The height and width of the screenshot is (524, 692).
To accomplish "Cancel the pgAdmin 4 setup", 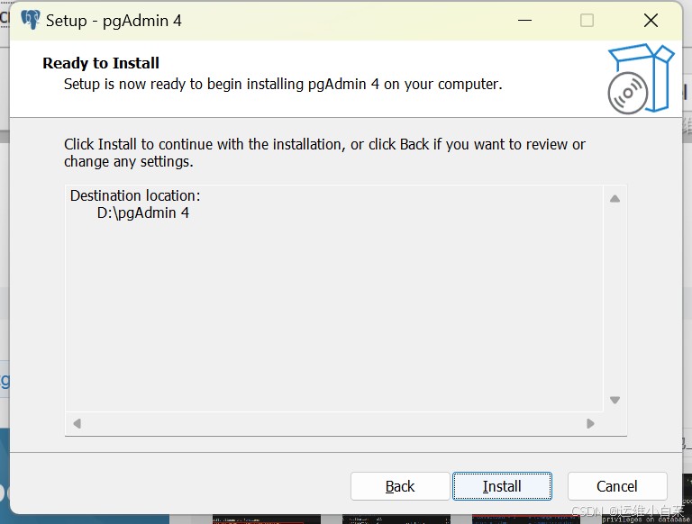I will pyautogui.click(x=617, y=486).
